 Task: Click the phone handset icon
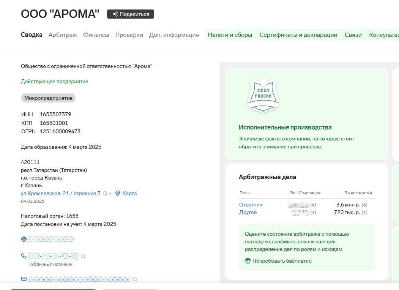pyautogui.click(x=24, y=256)
